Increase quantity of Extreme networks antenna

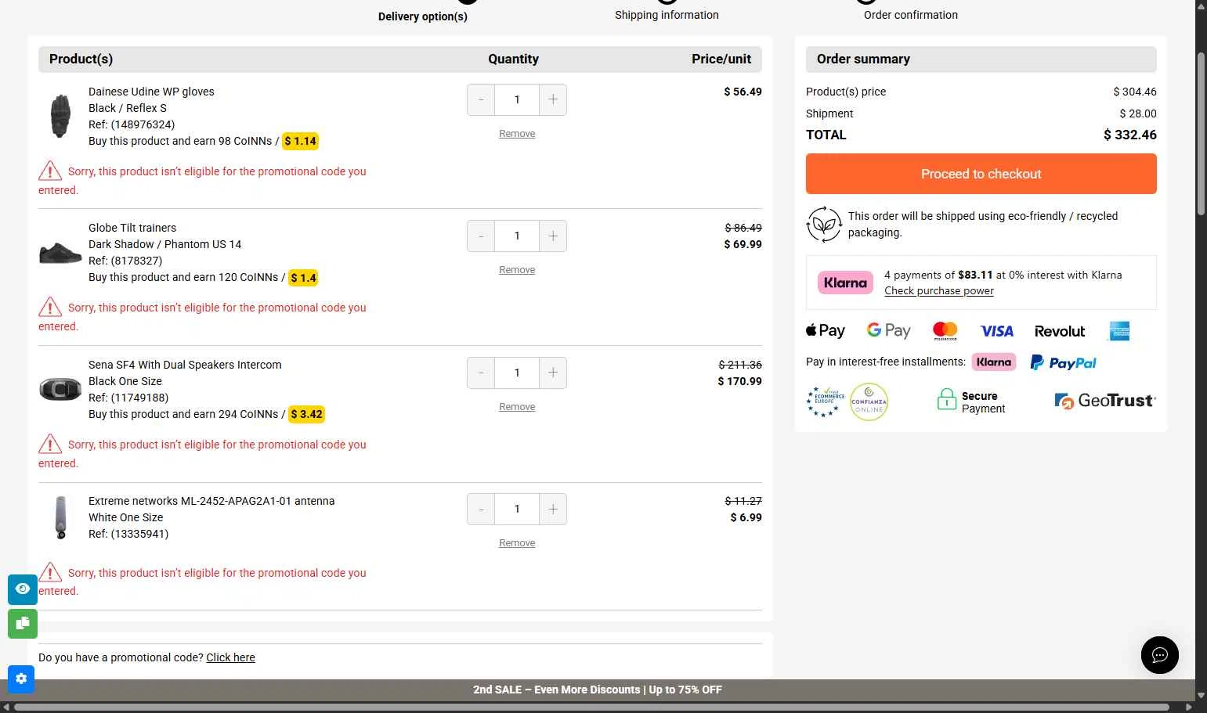553,509
